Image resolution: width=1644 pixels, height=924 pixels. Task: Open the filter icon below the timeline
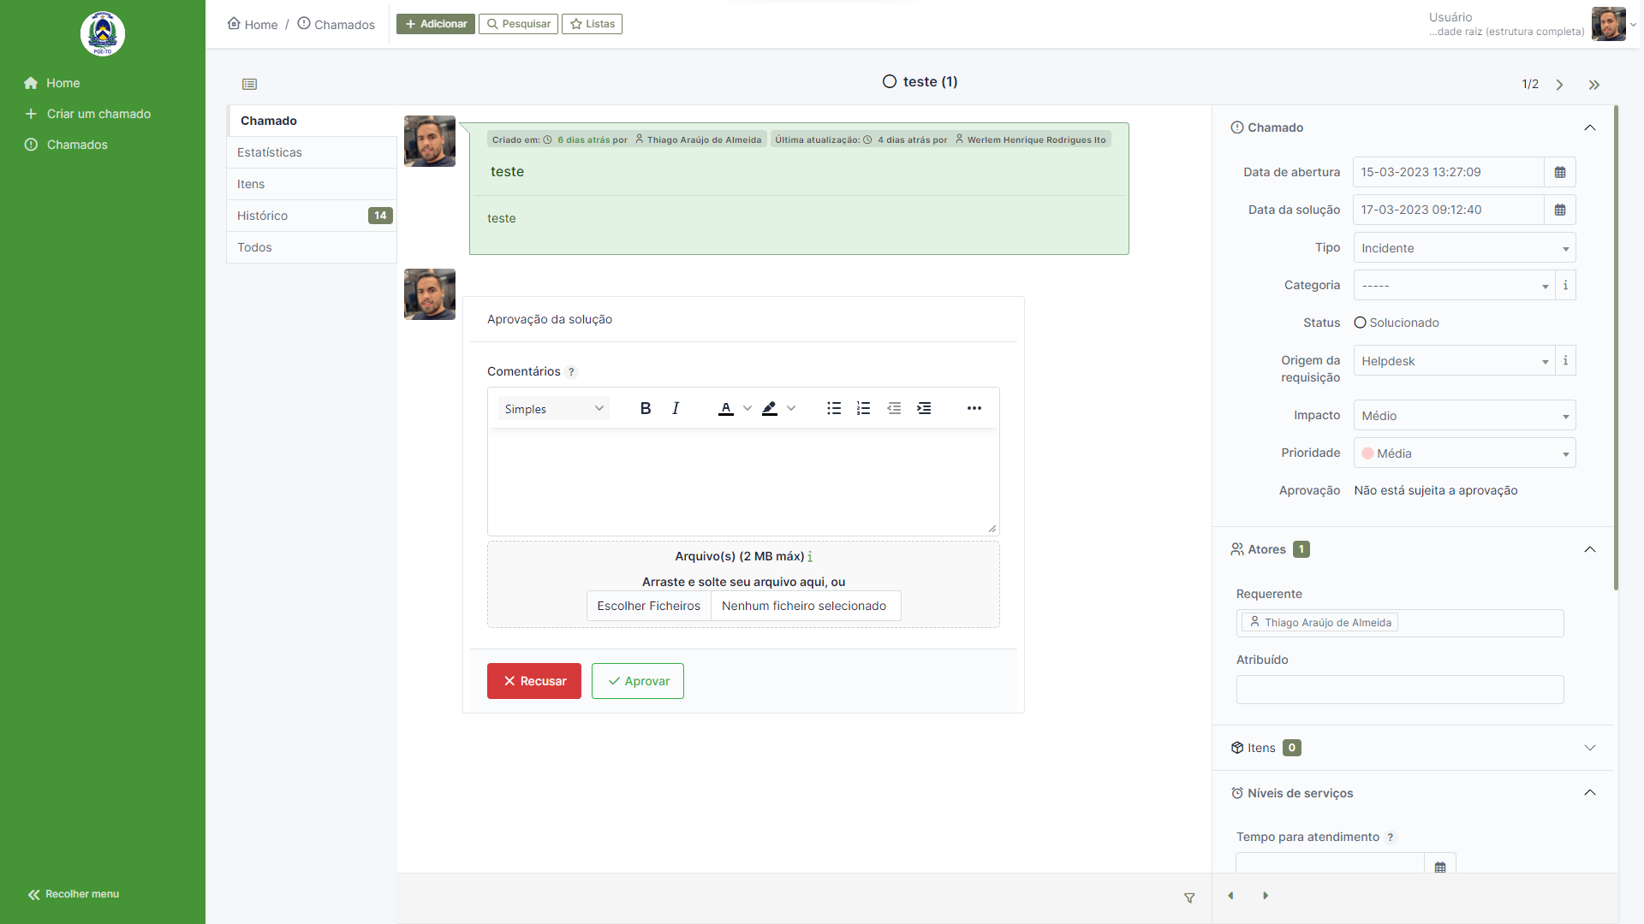[1189, 898]
